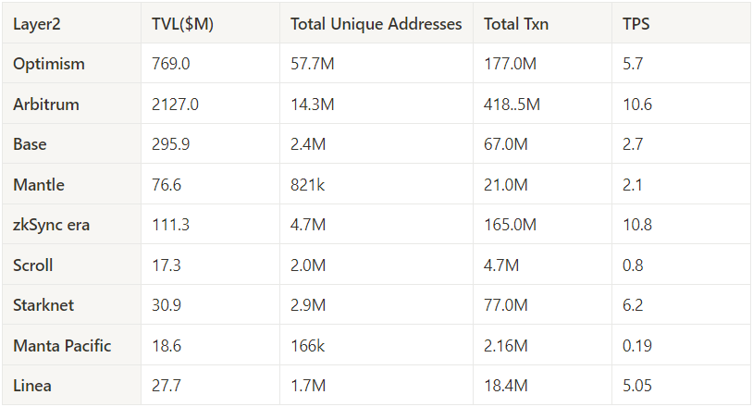Click the Mantle row label
753x407 pixels.
pyautogui.click(x=39, y=185)
